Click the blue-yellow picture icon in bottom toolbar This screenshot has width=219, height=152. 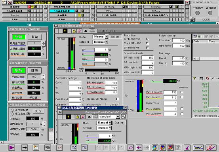pos(155,148)
